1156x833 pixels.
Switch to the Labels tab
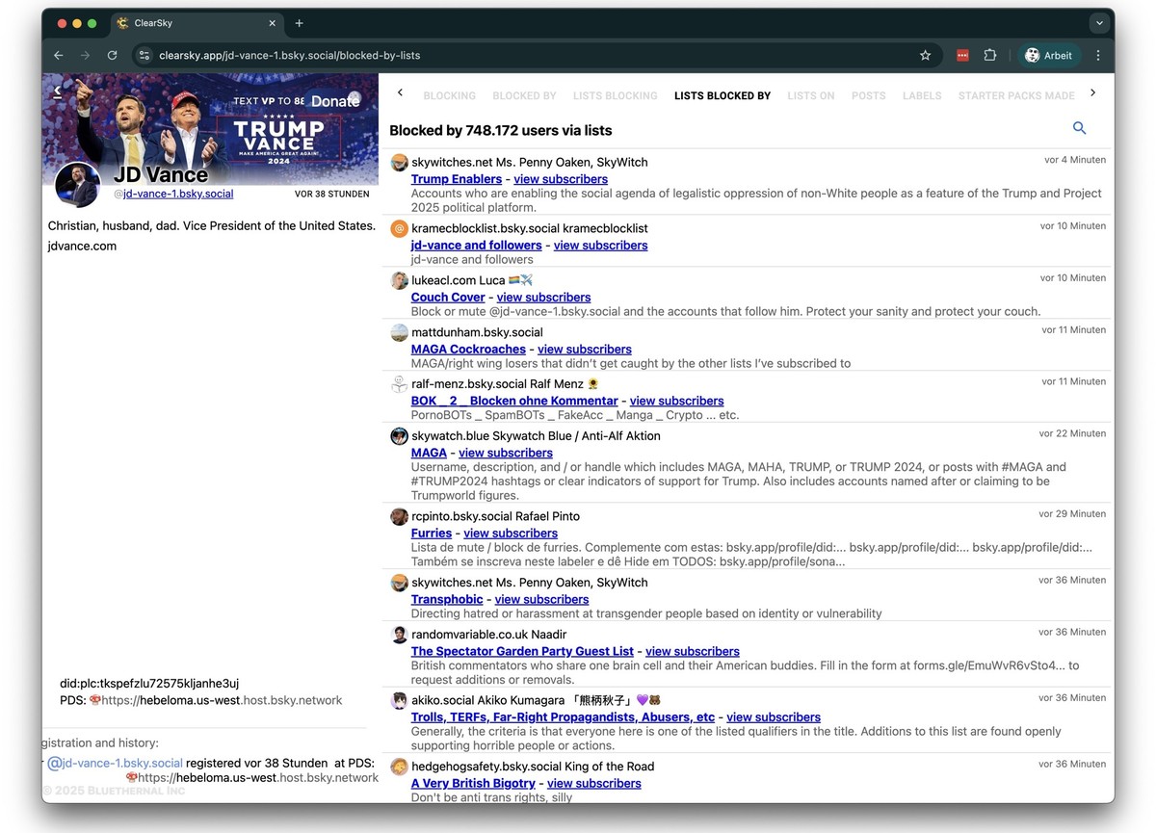[x=922, y=96]
